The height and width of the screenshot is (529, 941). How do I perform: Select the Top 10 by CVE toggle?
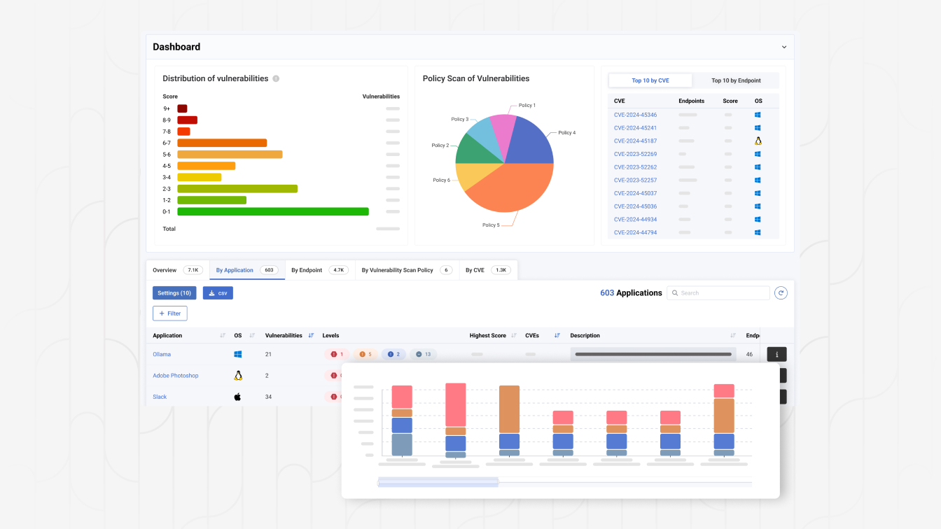point(650,80)
